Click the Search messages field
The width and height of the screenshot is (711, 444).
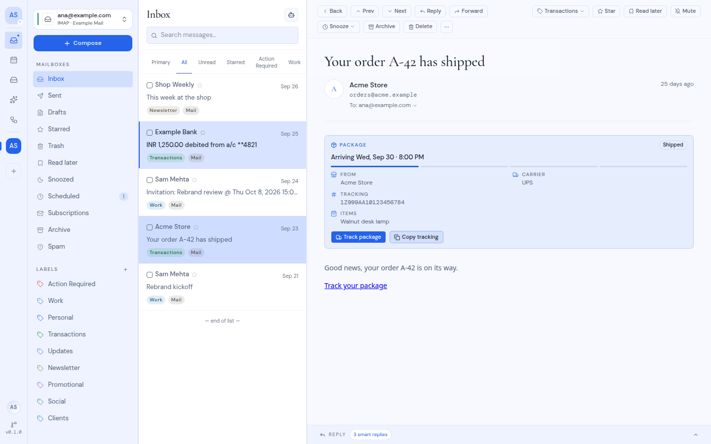(x=222, y=35)
